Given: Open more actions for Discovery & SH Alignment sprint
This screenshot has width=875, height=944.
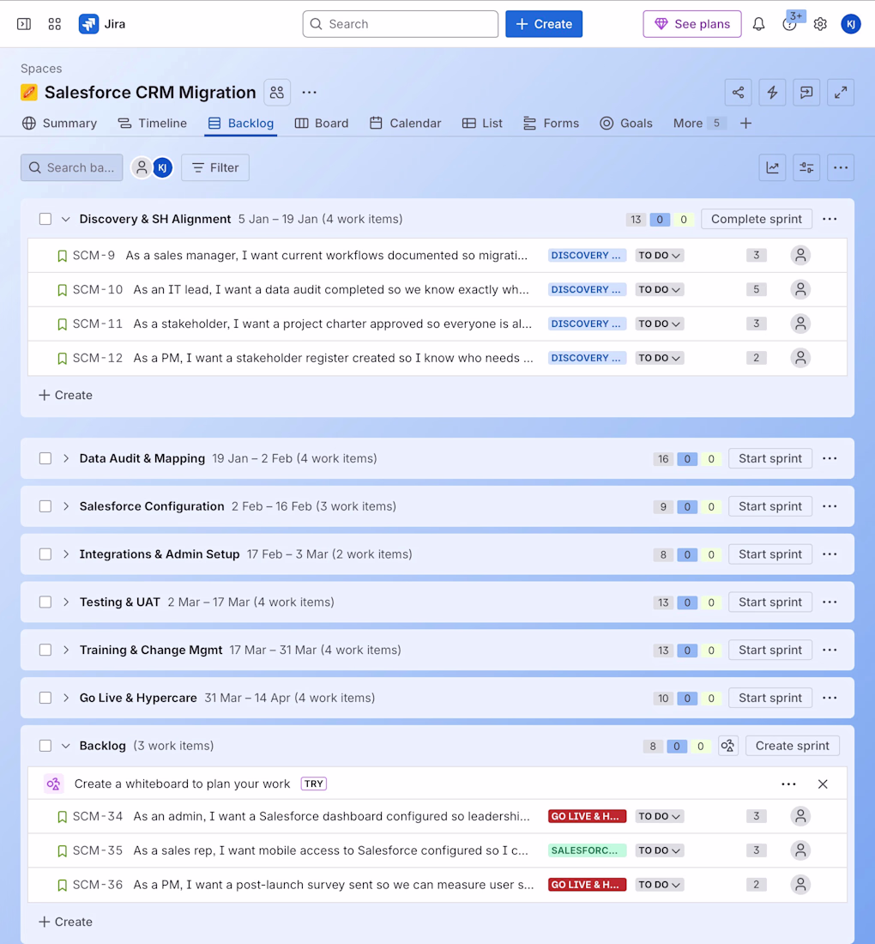Looking at the screenshot, I should (830, 219).
